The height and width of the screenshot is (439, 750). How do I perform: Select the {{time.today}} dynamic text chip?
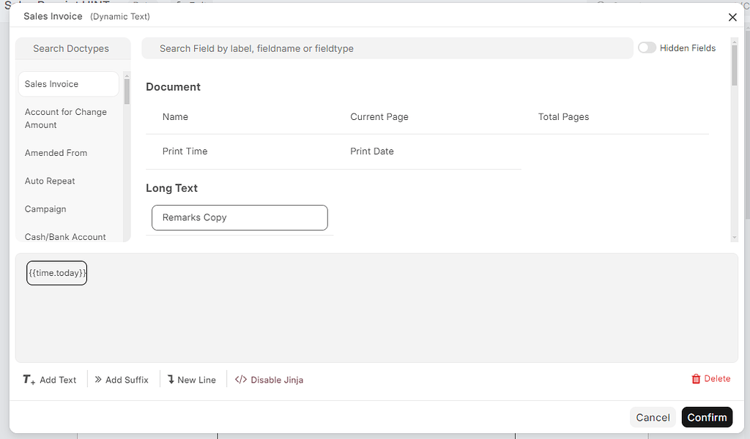pos(56,273)
